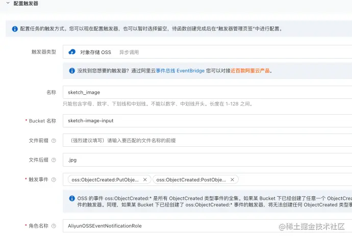The height and width of the screenshot is (238, 352).
Task: Click the 名称 field containing sketch_image
Action: (207, 92)
